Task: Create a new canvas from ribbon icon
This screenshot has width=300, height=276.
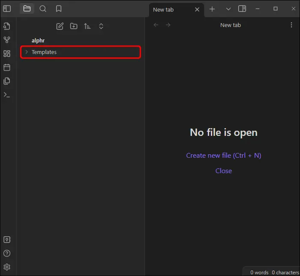Action: [7, 54]
